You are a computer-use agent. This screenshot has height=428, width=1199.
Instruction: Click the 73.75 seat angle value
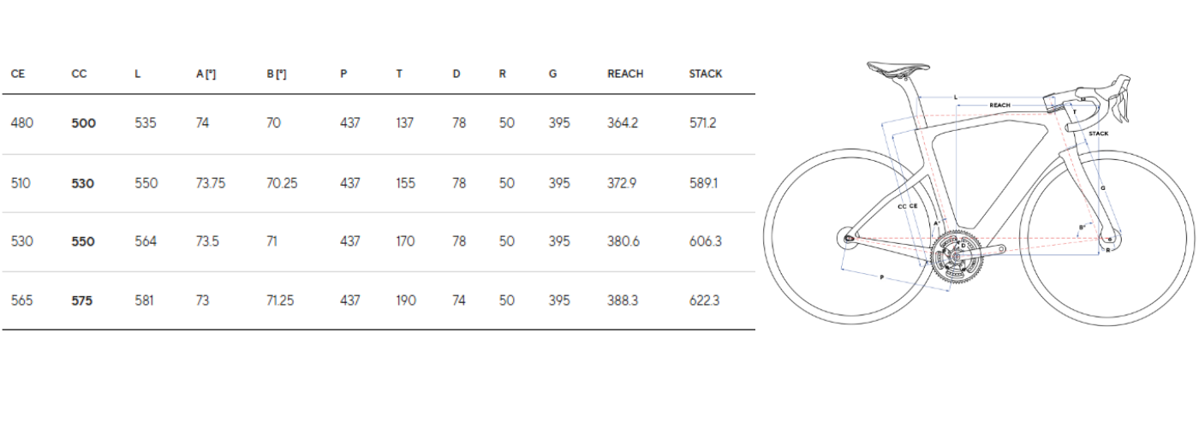click(x=211, y=183)
